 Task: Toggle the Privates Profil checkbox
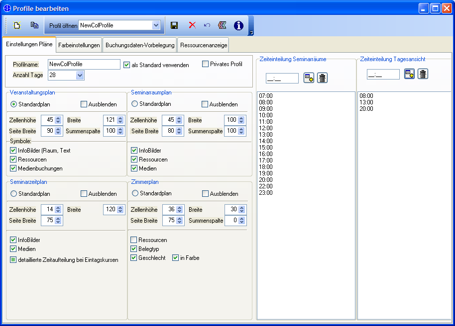point(205,64)
